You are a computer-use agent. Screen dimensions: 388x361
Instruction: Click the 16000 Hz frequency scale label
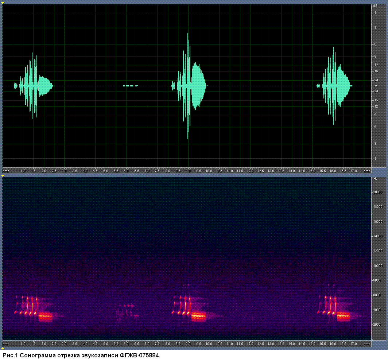coord(378,221)
